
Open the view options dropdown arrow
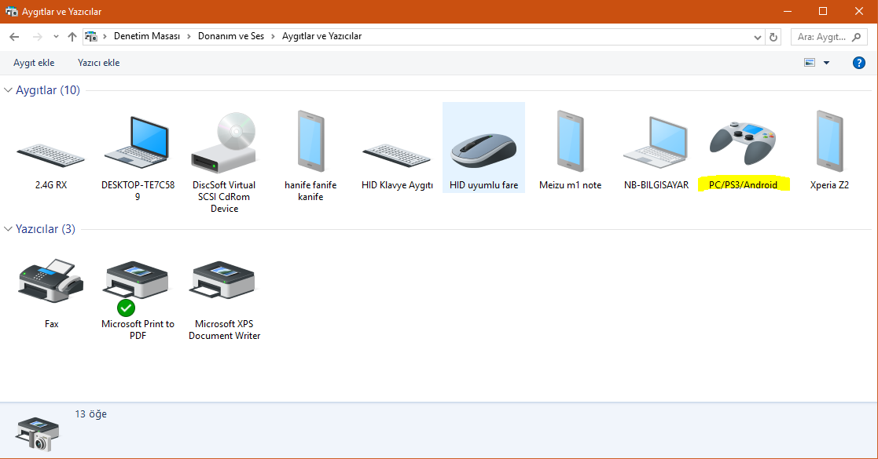click(x=826, y=63)
